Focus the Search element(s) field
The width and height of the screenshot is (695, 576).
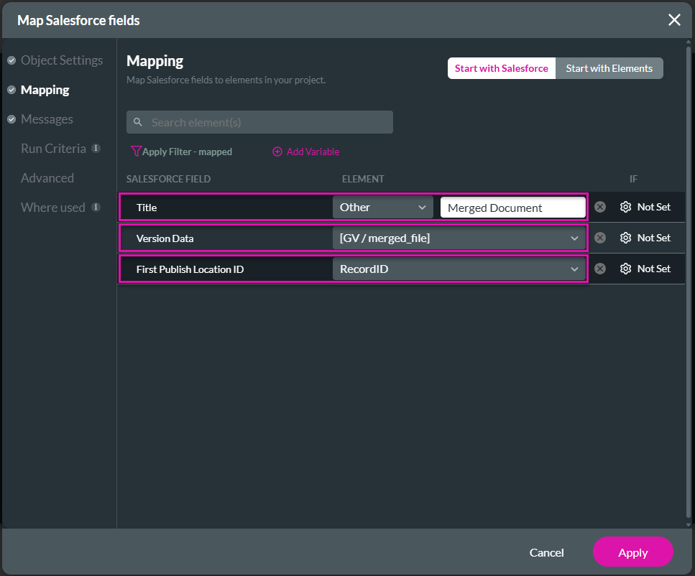[x=259, y=122]
